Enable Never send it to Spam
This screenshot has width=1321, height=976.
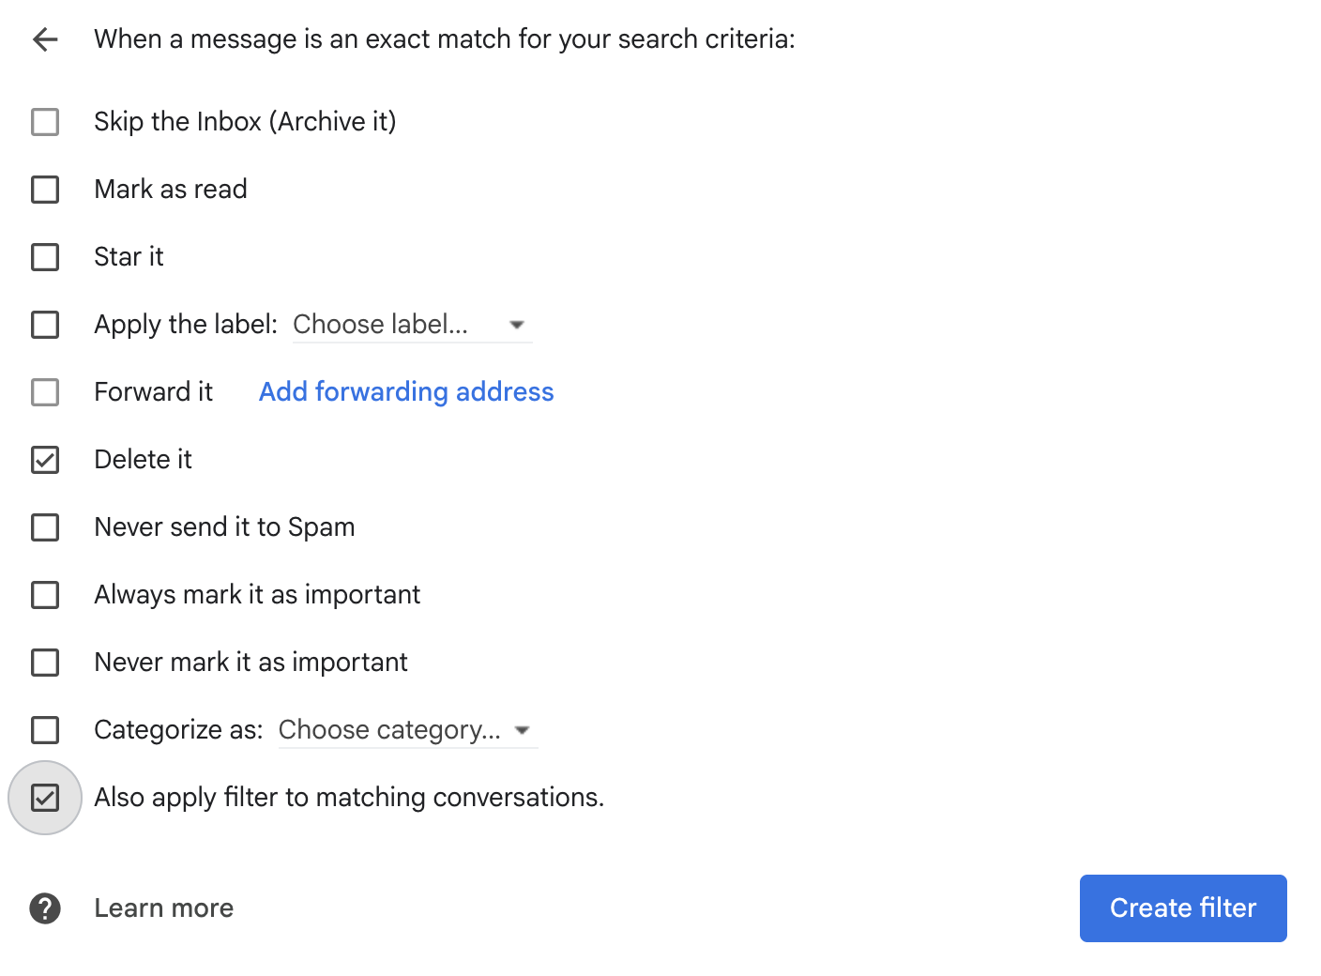[45, 527]
